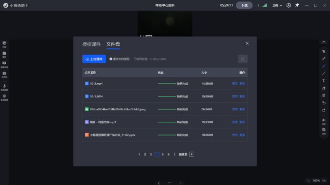Open the whiteboard panel in left sidebar
Image resolution: width=330 pixels, height=185 pixels.
[x=4, y=44]
